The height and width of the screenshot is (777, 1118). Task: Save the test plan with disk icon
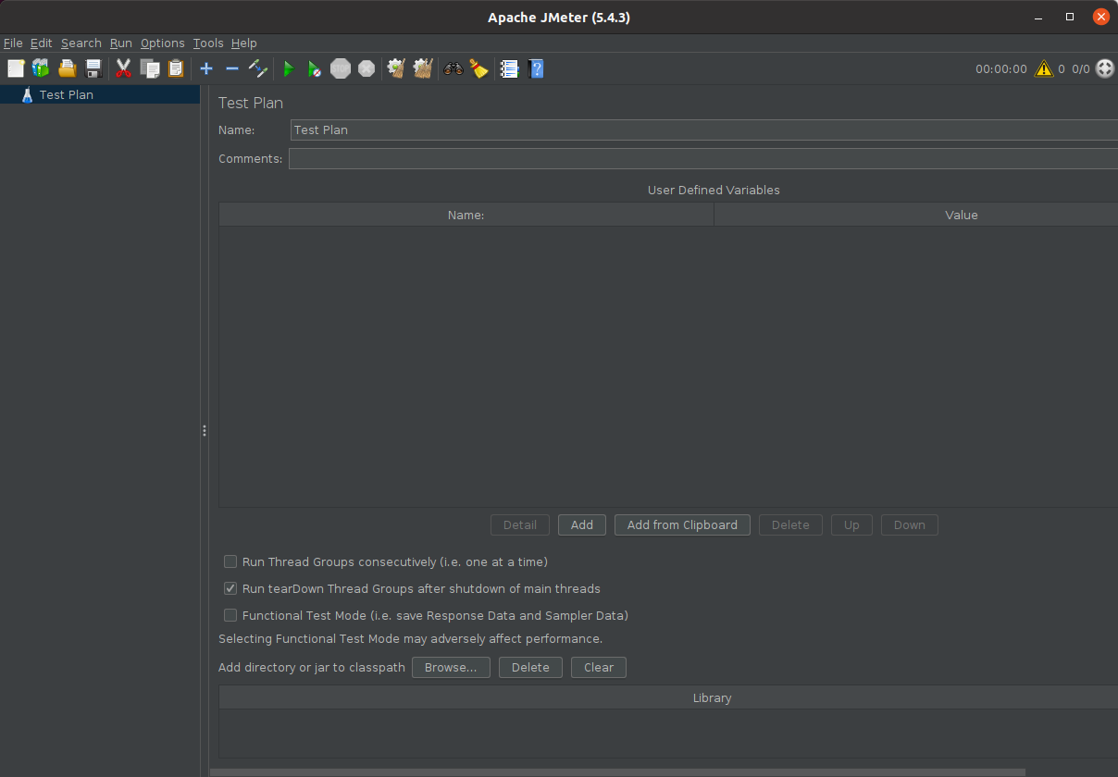(93, 68)
